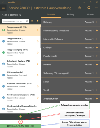Open details chevron for Treppenhaus (P7)
100x128 pixels.
(38, 41)
